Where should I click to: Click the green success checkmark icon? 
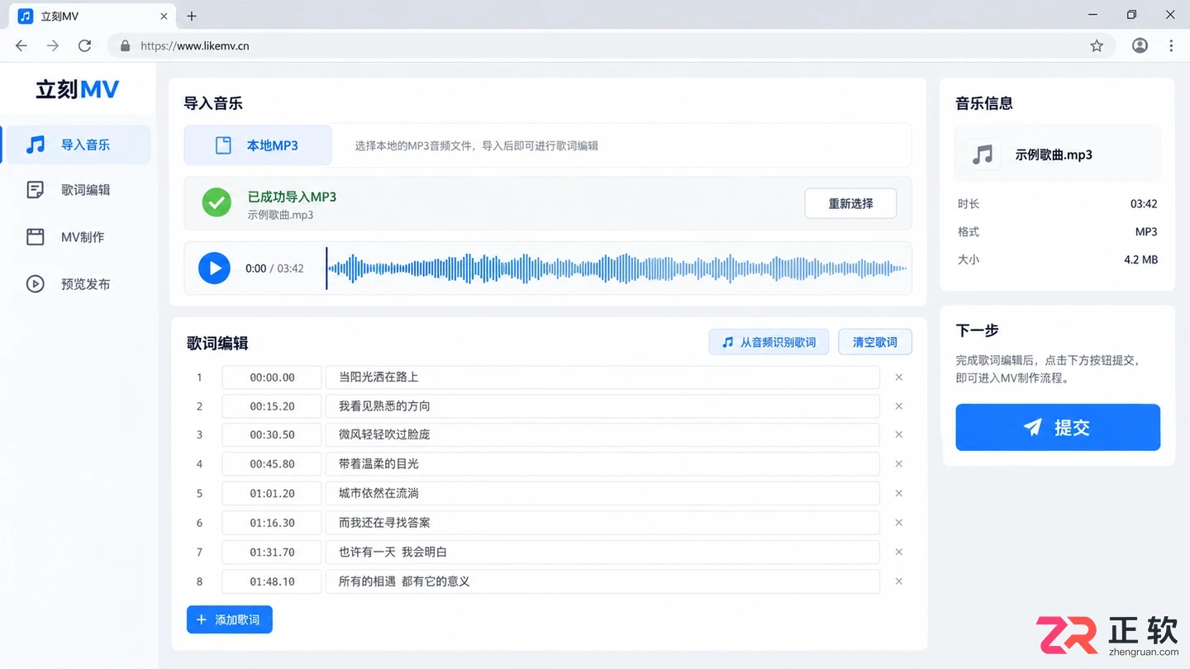pyautogui.click(x=217, y=203)
